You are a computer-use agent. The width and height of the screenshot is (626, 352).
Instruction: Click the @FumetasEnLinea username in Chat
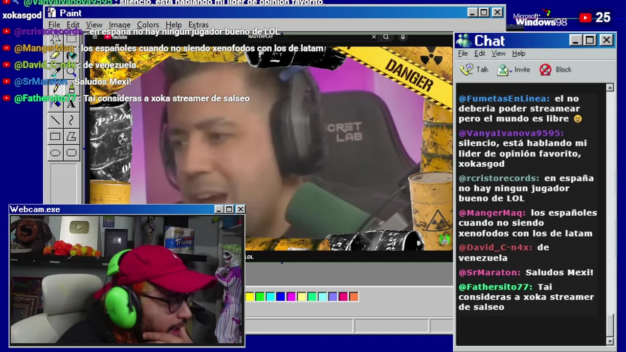coord(504,98)
